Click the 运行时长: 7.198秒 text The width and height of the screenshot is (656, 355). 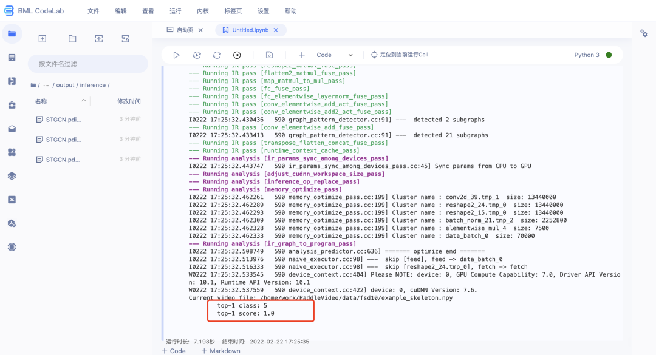190,342
